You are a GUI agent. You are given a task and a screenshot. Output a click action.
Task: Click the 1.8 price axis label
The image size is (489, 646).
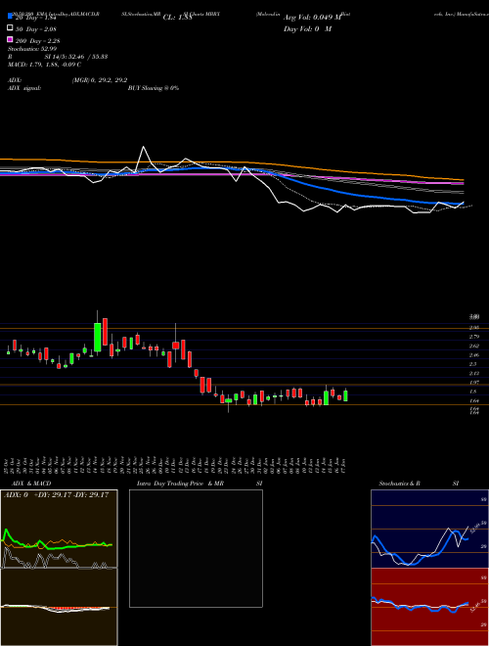tap(473, 392)
